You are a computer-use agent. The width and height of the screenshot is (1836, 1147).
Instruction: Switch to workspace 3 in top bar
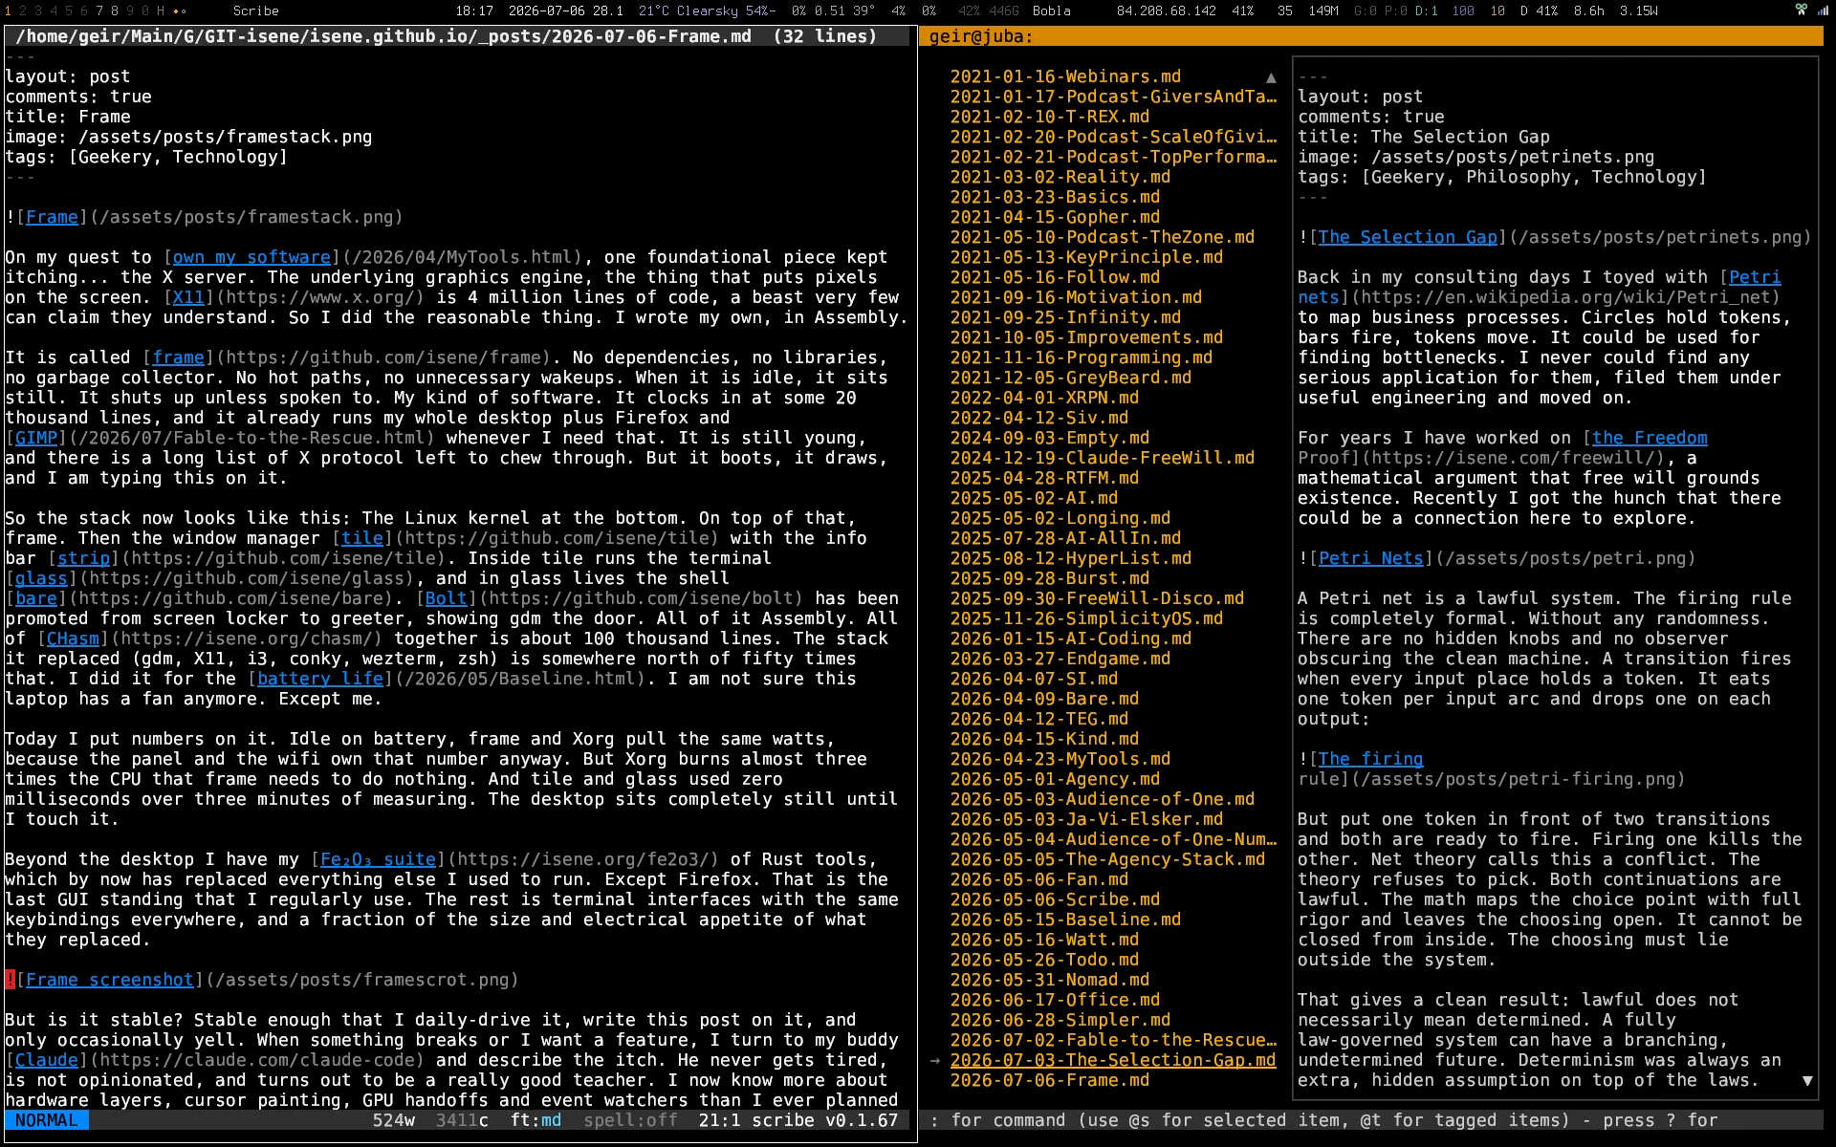[39, 11]
